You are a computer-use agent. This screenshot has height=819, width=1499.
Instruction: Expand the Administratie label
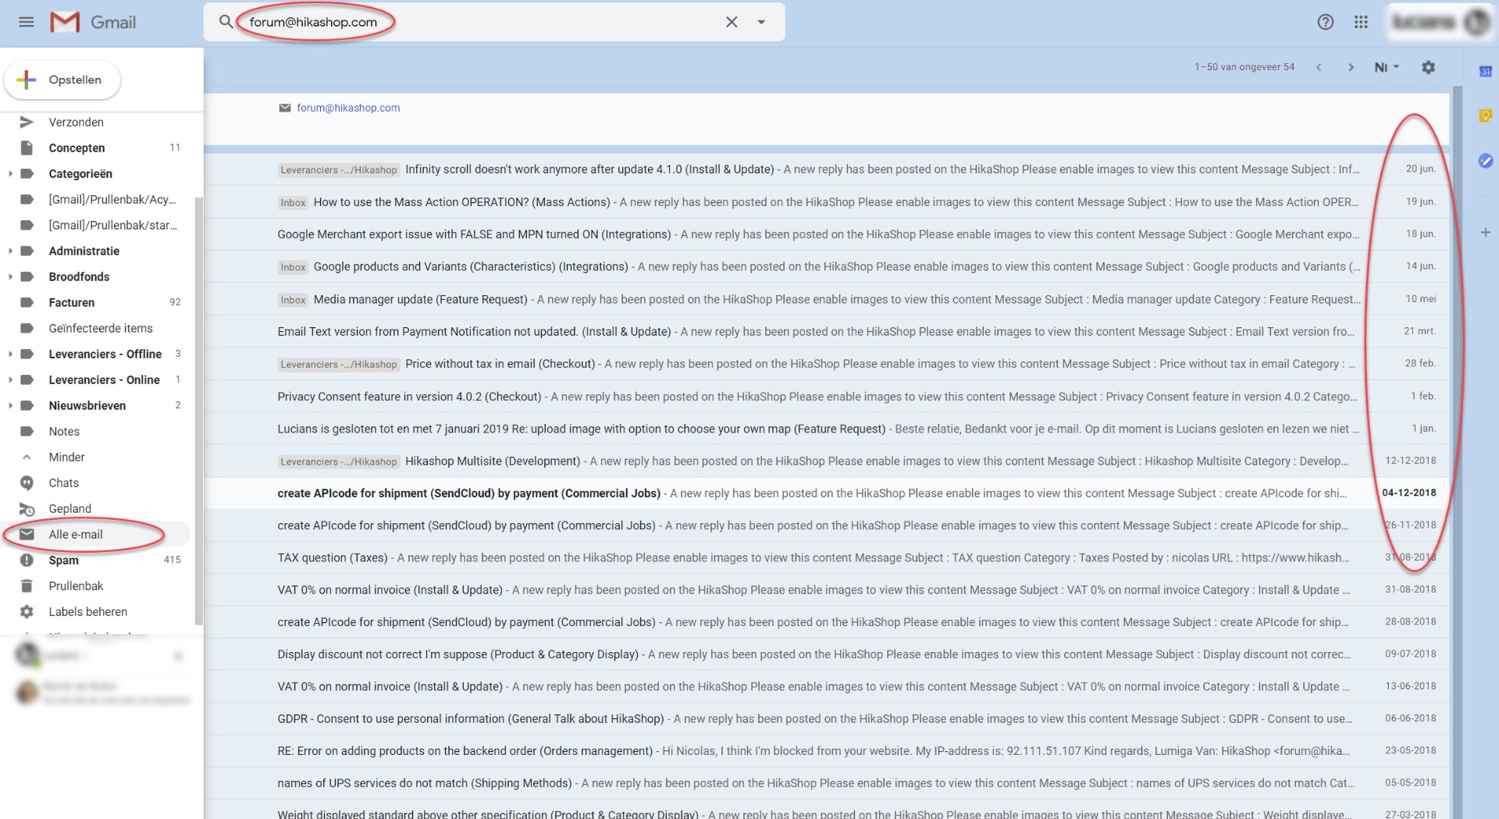[10, 251]
